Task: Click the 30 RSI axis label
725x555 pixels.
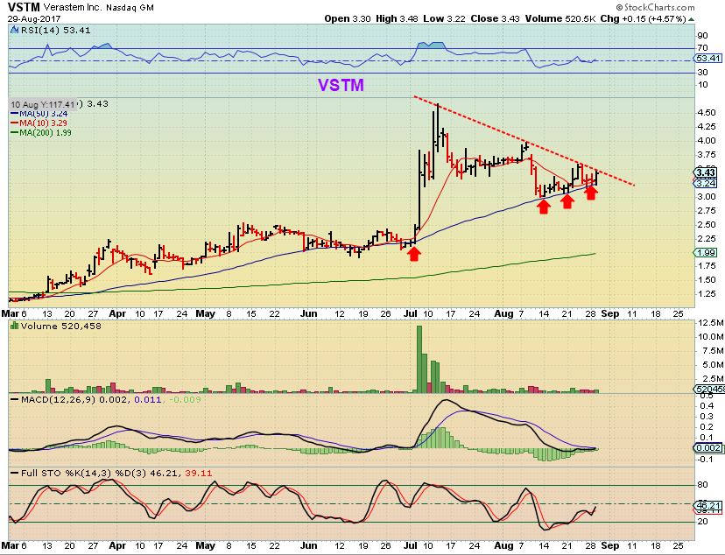Action: (x=703, y=72)
